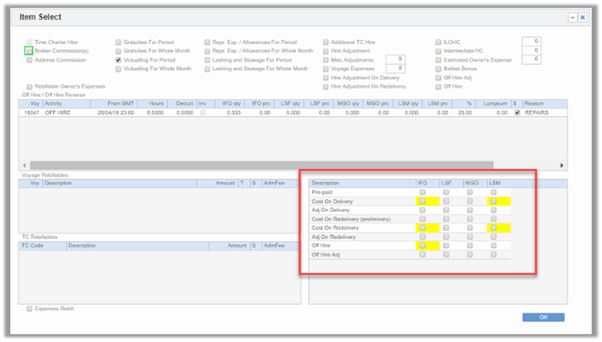Click the Misc Adjustments number field
The height and width of the screenshot is (342, 602).
pyautogui.click(x=395, y=59)
